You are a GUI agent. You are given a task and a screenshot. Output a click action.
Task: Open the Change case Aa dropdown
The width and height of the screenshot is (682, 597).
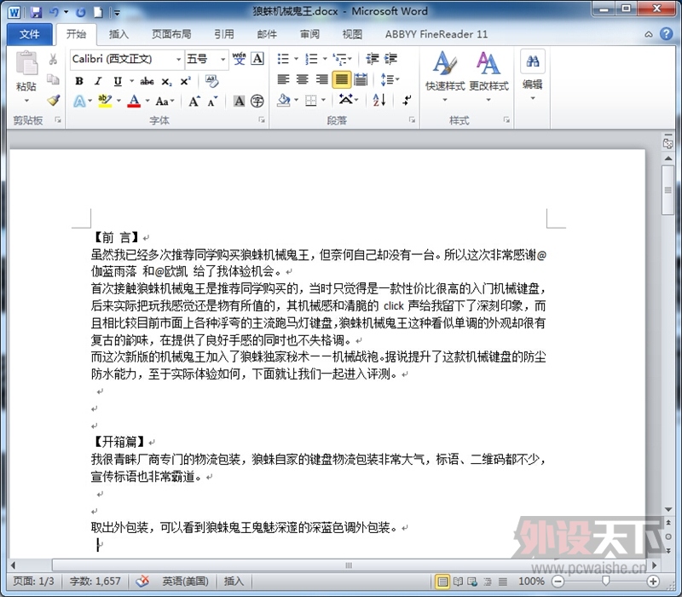(x=165, y=101)
